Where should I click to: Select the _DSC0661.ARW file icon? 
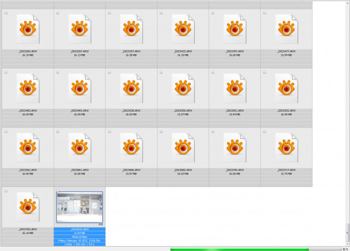click(80, 148)
